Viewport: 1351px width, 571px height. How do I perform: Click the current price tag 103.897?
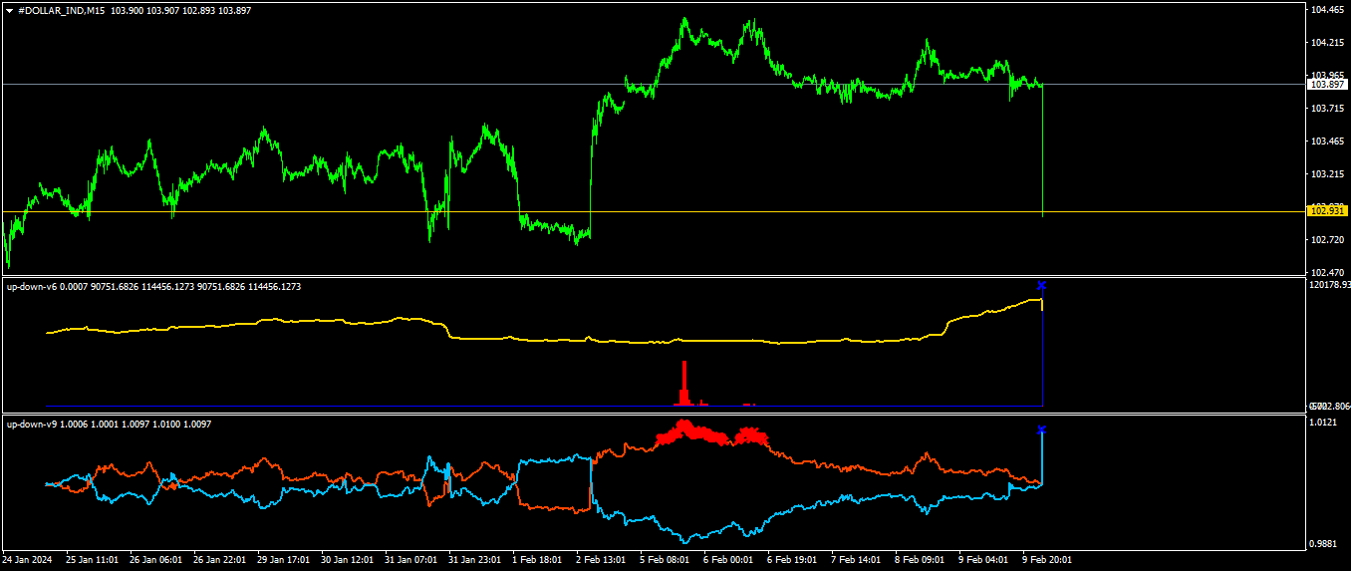point(1327,85)
